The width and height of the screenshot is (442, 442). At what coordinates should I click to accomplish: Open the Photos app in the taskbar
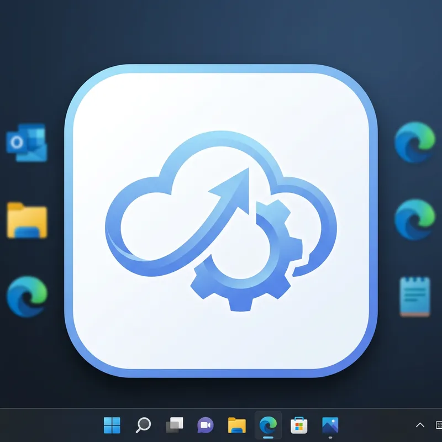[x=330, y=425]
